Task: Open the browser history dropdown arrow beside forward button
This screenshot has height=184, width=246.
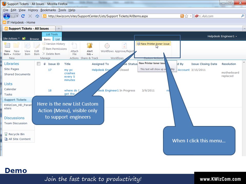Action: [17, 16]
